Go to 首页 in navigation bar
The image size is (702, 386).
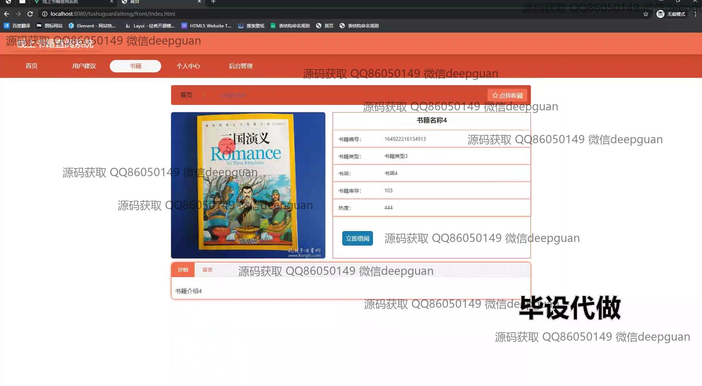click(x=31, y=66)
